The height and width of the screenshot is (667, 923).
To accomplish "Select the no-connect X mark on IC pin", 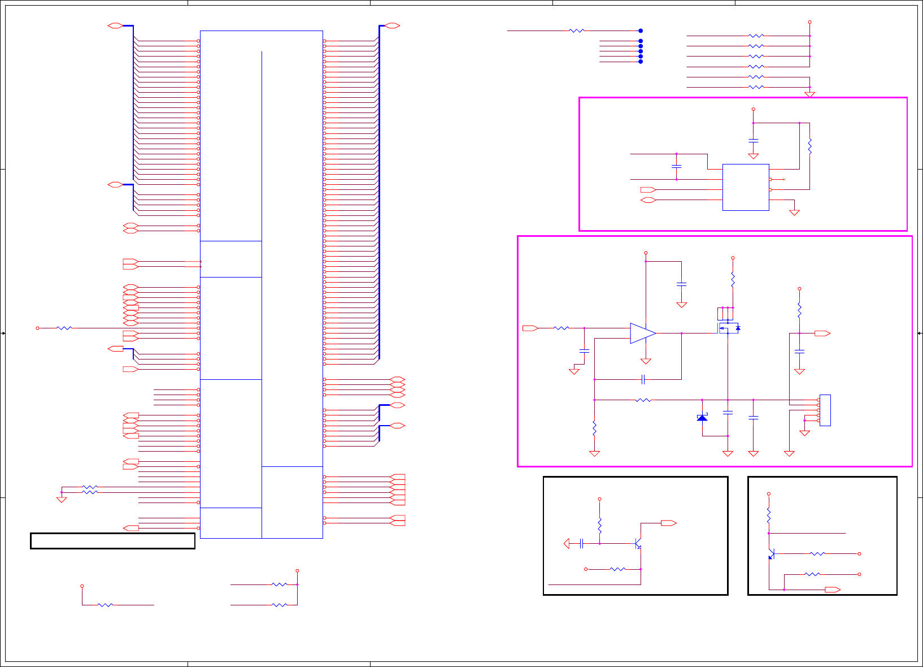I will click(x=784, y=179).
